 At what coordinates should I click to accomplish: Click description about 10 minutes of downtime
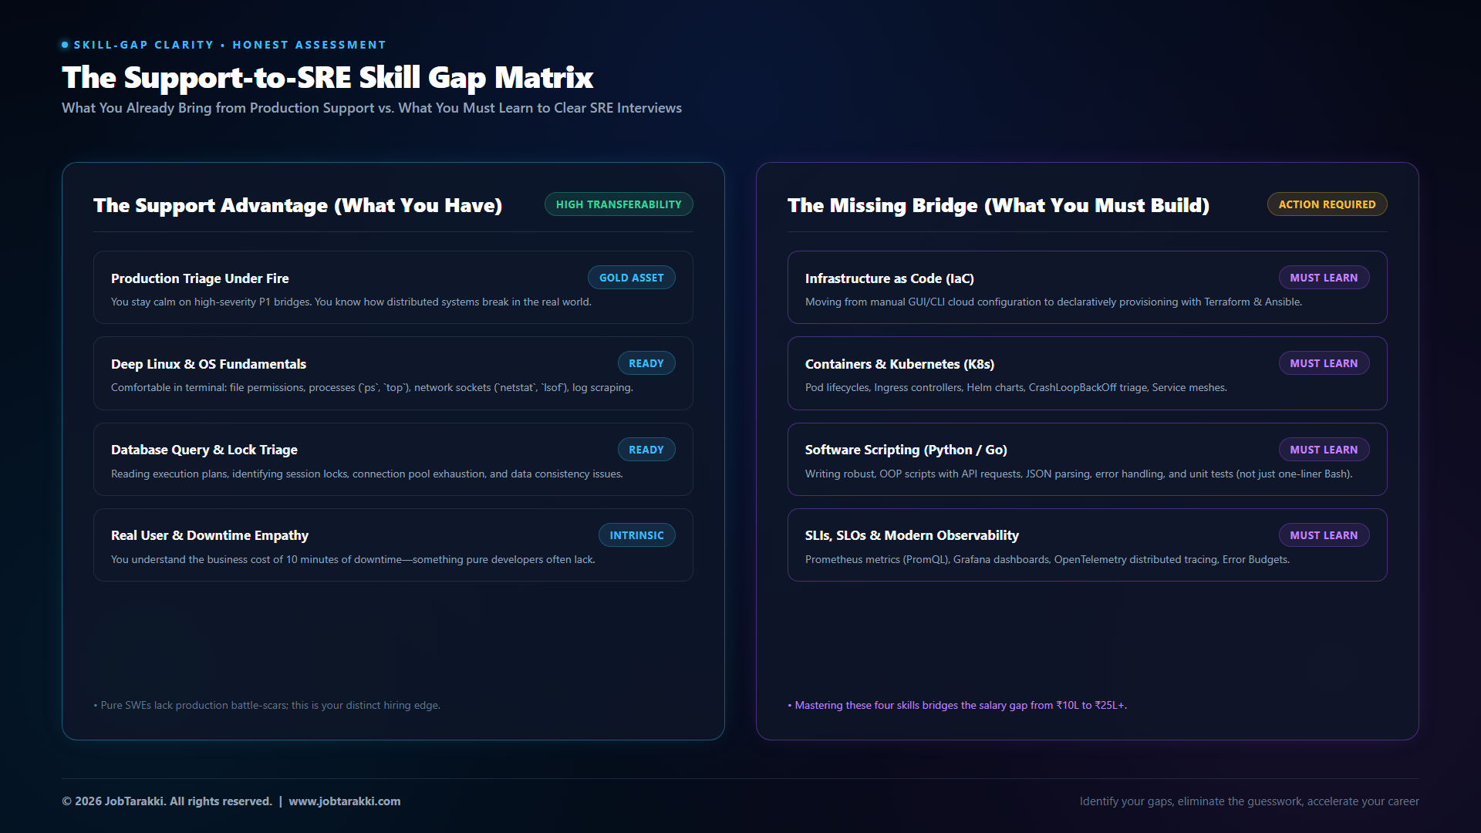353,559
